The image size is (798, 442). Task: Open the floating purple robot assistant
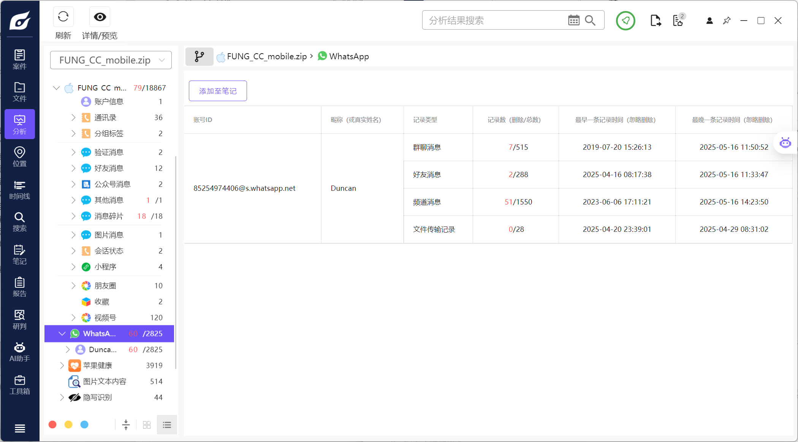coord(785,143)
